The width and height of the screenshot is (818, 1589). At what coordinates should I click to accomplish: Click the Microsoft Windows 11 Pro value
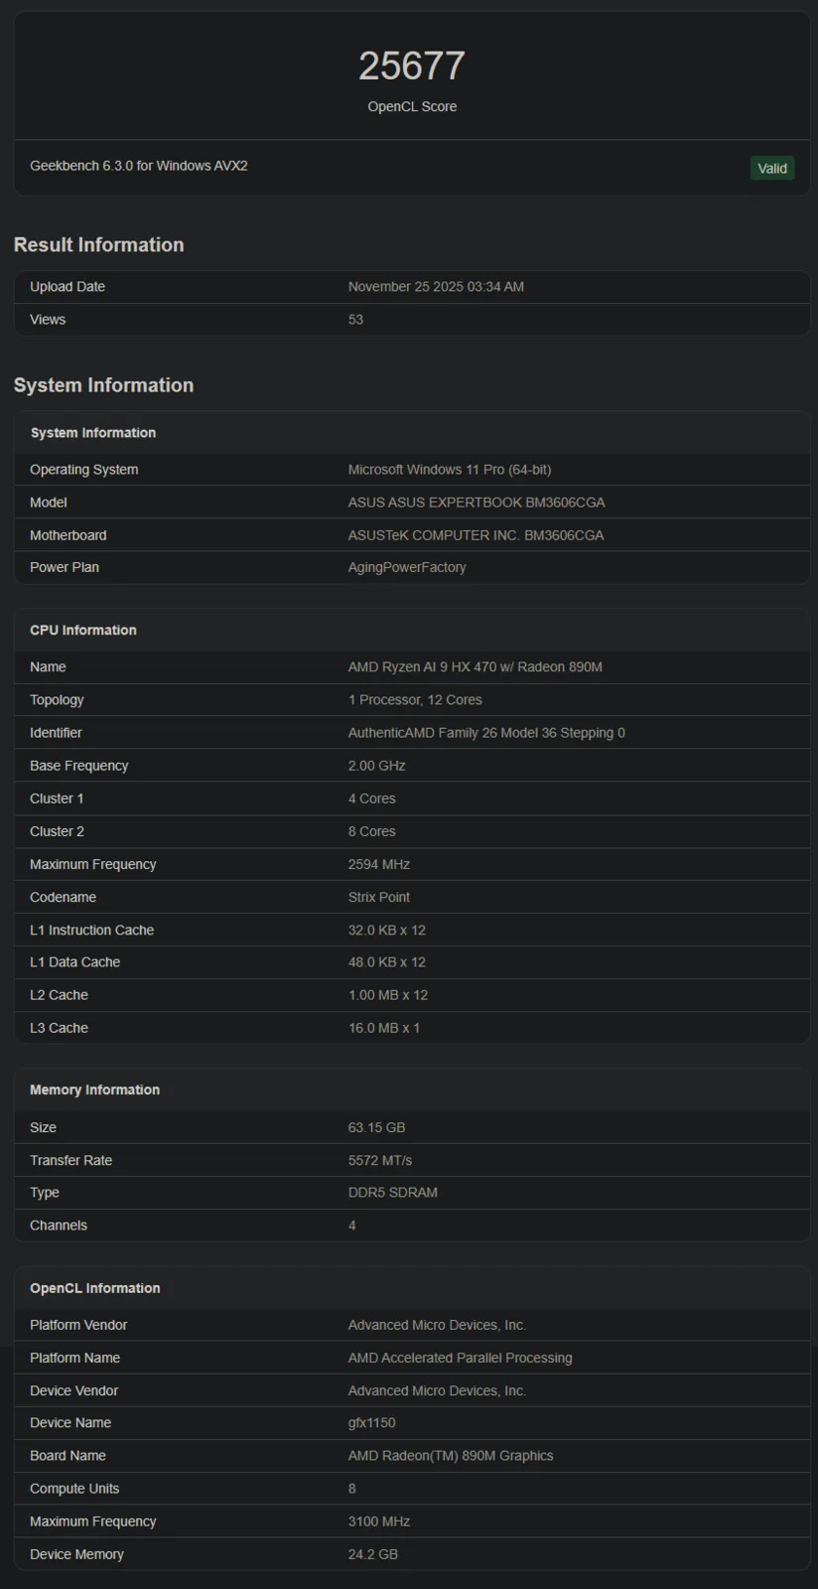[450, 470]
